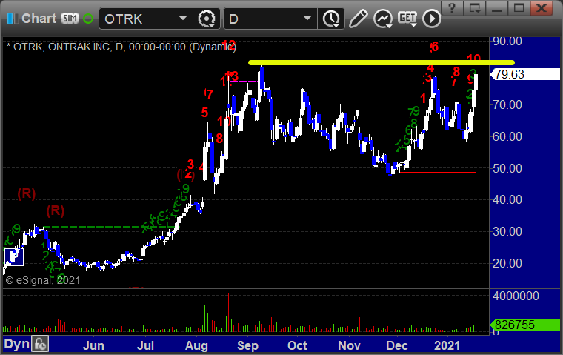Screen dimensions: 563x355
Task: Click the tall red August volume bar
Action: click(x=228, y=313)
